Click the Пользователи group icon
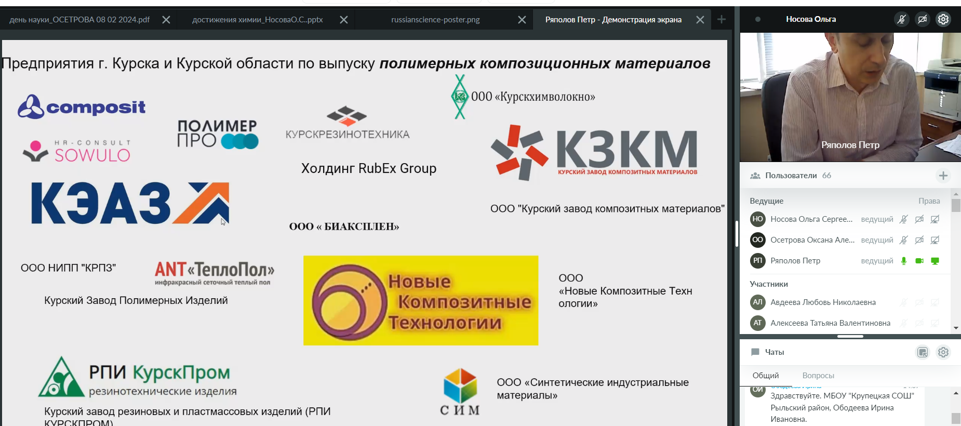The image size is (961, 426). coord(755,176)
